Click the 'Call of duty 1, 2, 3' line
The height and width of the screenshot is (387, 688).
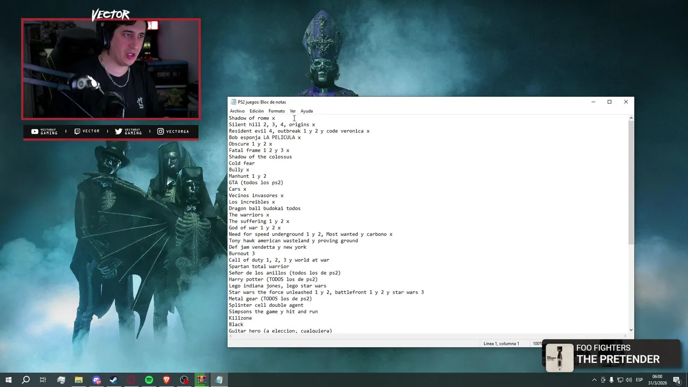[x=279, y=260]
